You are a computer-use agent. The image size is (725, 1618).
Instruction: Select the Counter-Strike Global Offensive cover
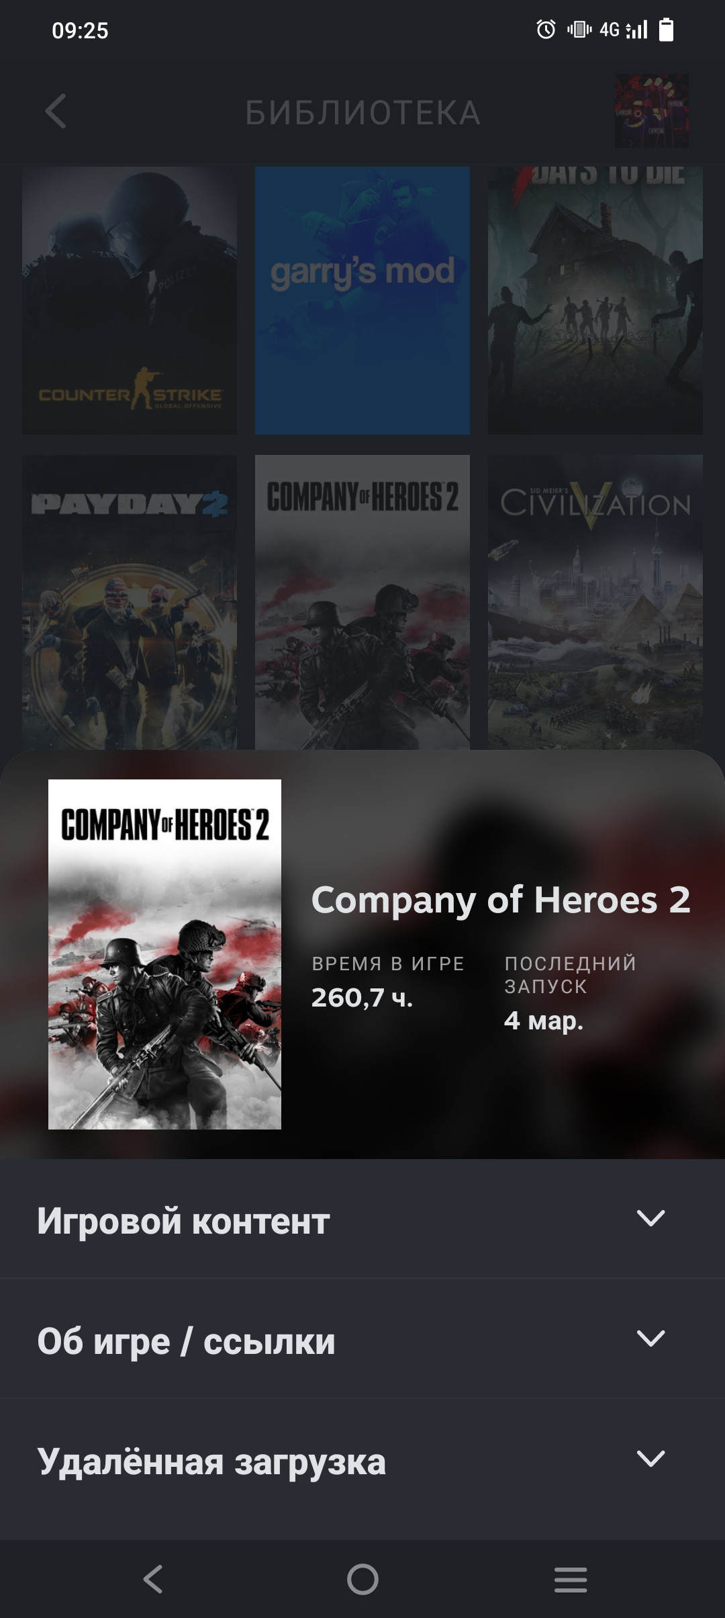tap(130, 300)
